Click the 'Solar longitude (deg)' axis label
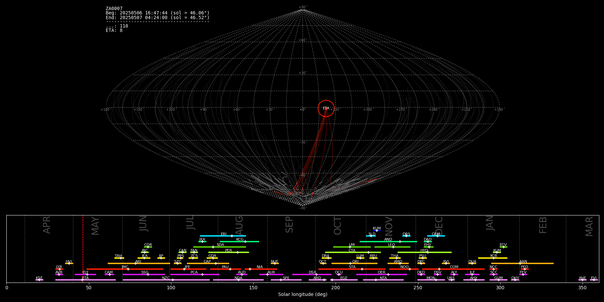 pos(303,295)
